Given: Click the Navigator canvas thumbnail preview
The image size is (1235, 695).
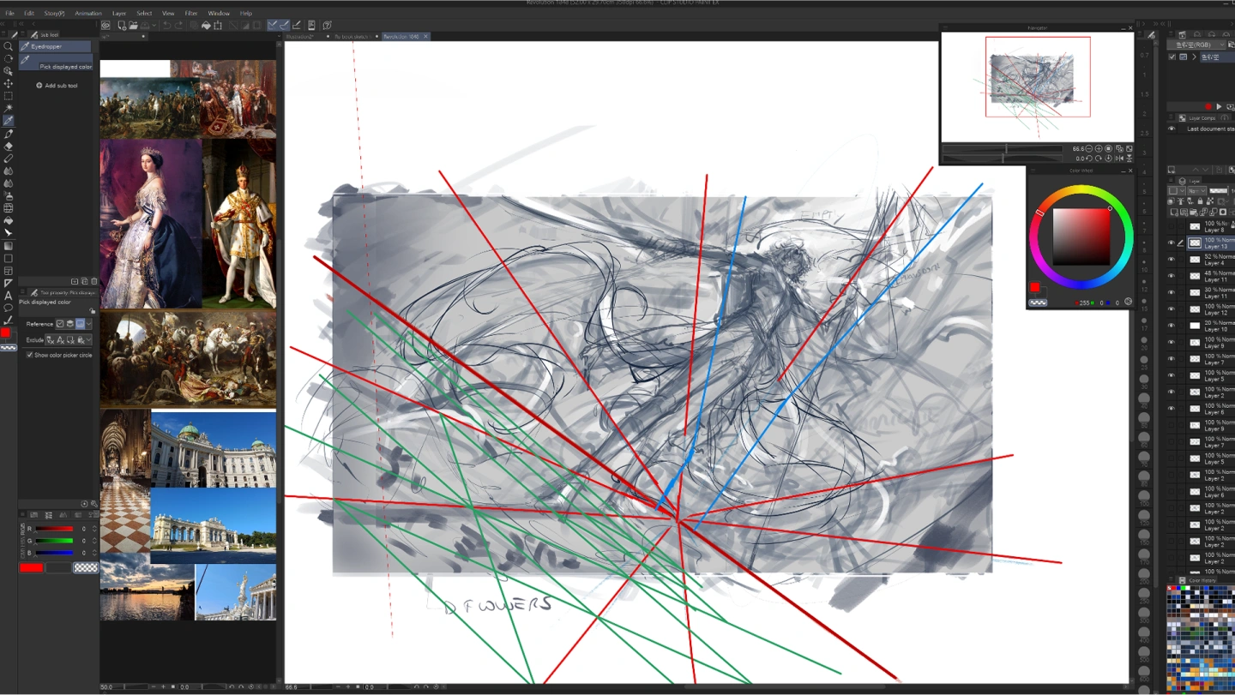Looking at the screenshot, I should tap(1037, 86).
